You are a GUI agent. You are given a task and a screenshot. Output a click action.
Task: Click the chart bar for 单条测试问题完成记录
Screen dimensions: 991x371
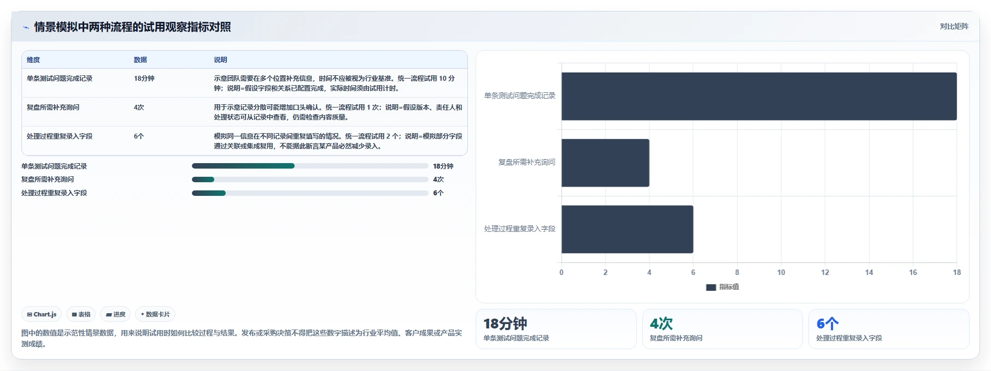(759, 96)
